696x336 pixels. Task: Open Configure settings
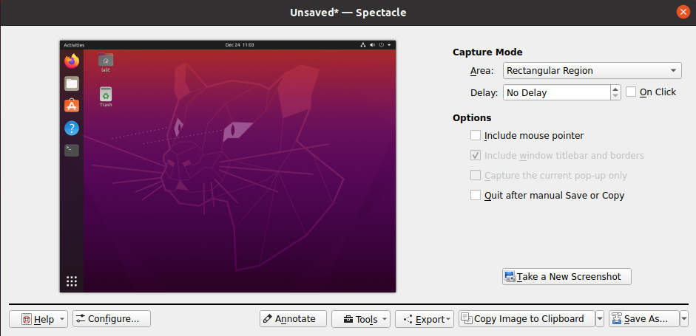(112, 319)
